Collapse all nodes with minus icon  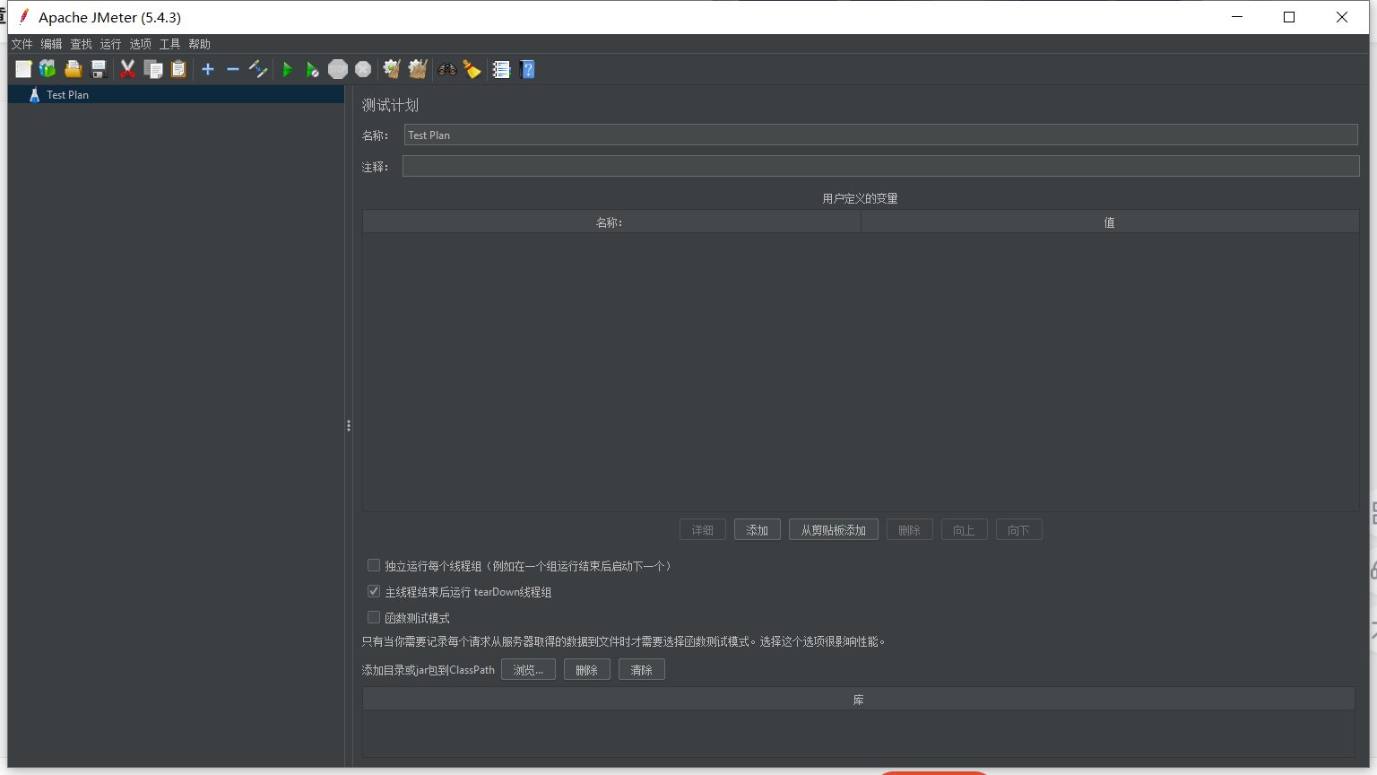(x=233, y=69)
